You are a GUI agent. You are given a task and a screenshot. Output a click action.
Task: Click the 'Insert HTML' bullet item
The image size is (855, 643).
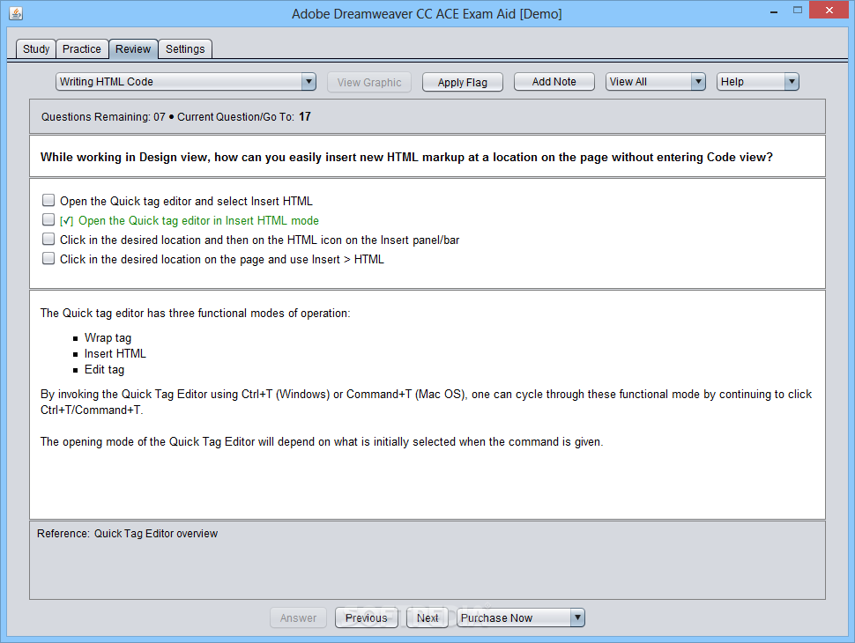pos(115,354)
